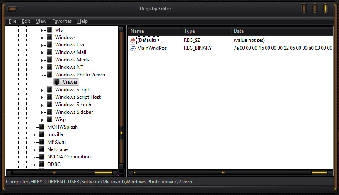Click the Windows Script Host folder icon
The image size is (339, 195).
[49, 97]
